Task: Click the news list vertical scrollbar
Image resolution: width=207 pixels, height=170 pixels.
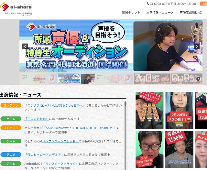Action: pos(125,129)
